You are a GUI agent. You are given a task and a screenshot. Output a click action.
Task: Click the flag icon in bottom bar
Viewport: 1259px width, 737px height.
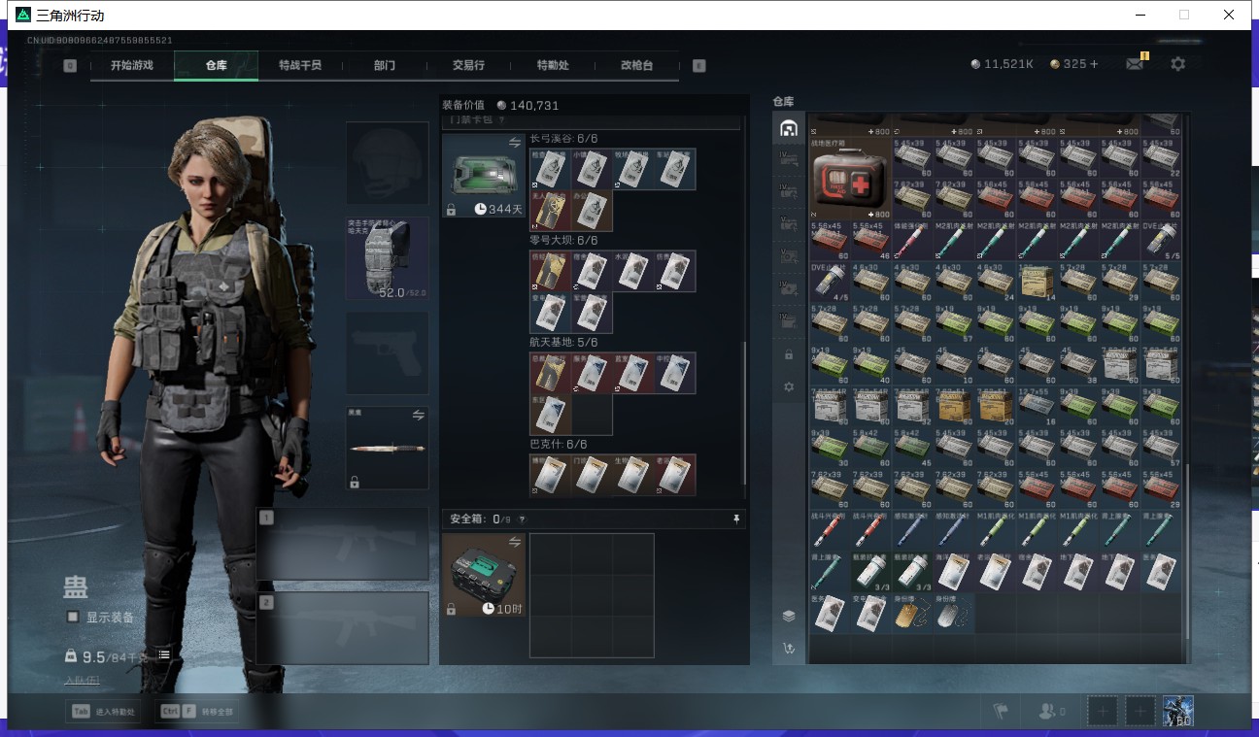tap(1001, 712)
